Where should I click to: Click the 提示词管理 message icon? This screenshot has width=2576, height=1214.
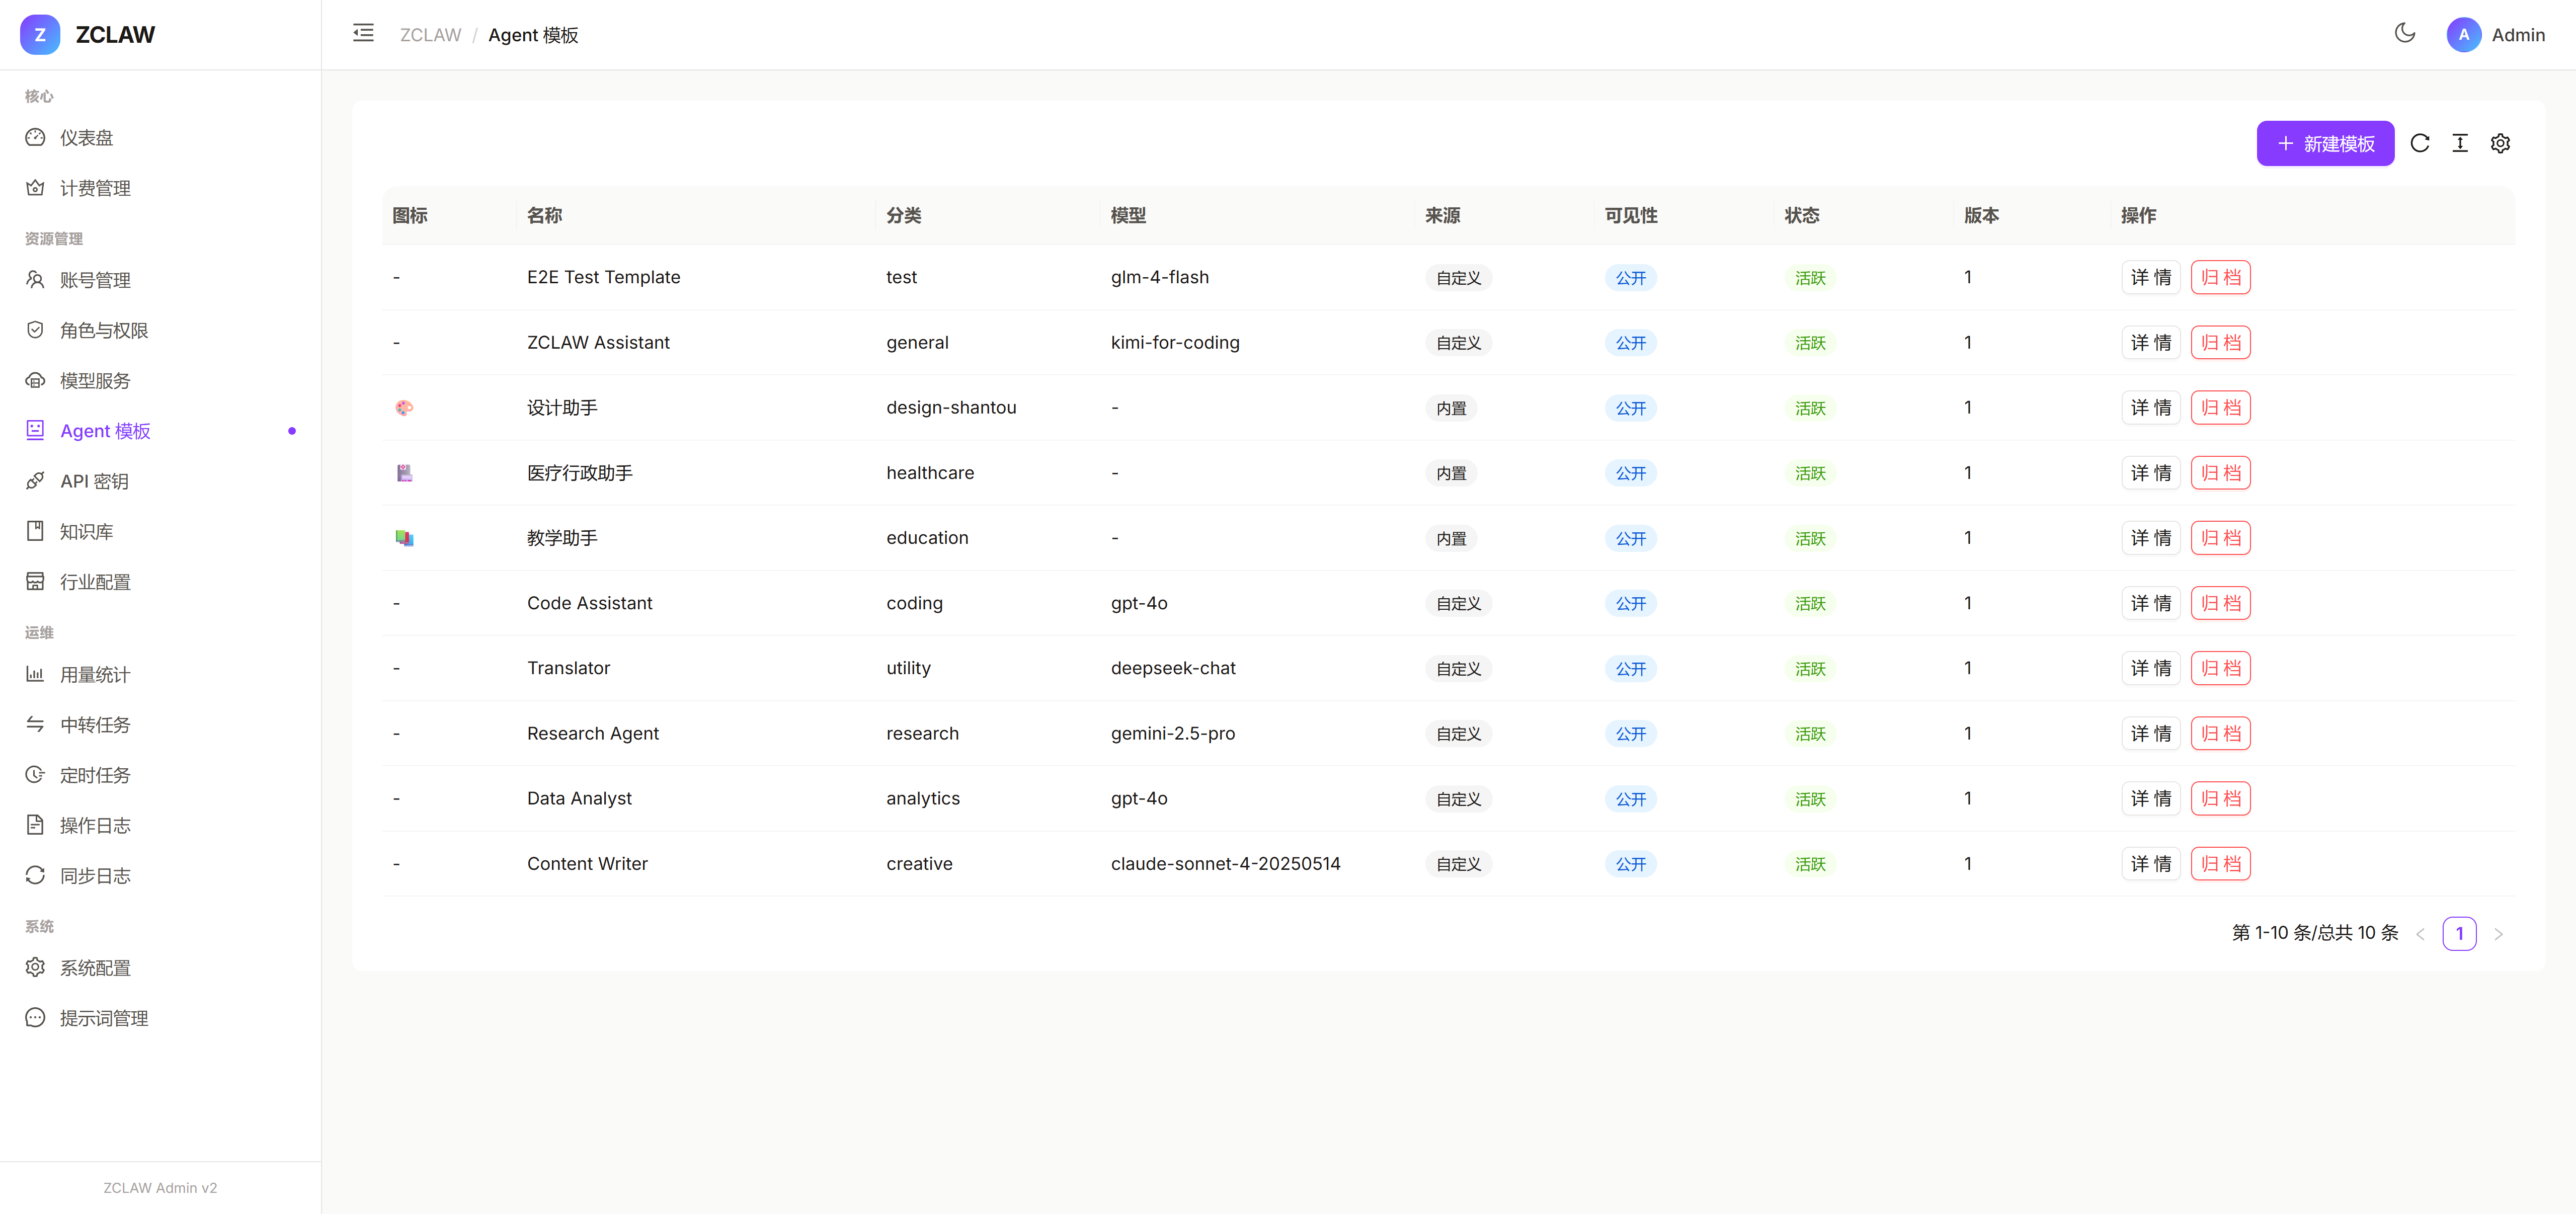(x=35, y=1018)
